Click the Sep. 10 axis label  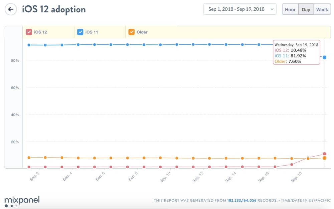[x=165, y=177]
